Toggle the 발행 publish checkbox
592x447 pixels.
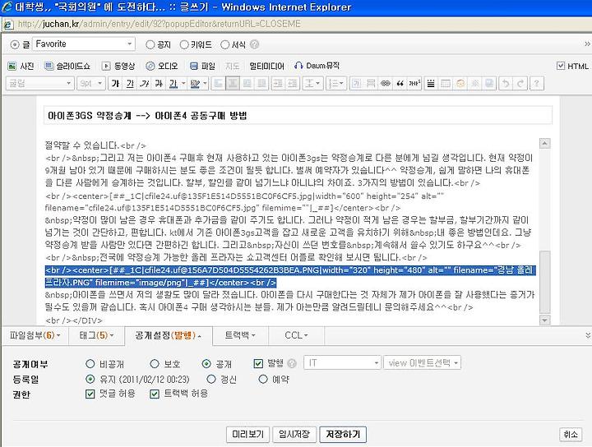click(x=258, y=364)
